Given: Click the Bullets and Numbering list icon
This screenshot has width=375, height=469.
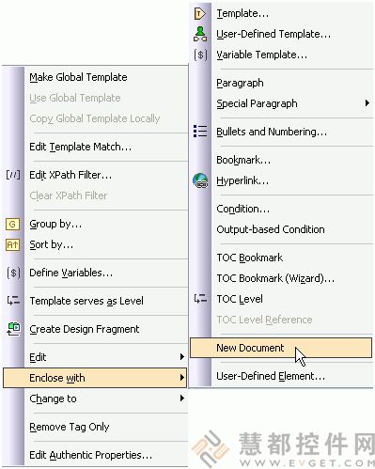Looking at the screenshot, I should click(200, 132).
